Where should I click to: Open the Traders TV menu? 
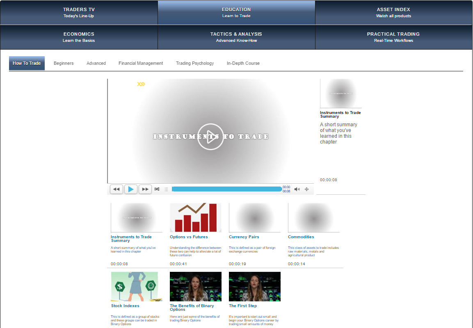[x=79, y=12]
